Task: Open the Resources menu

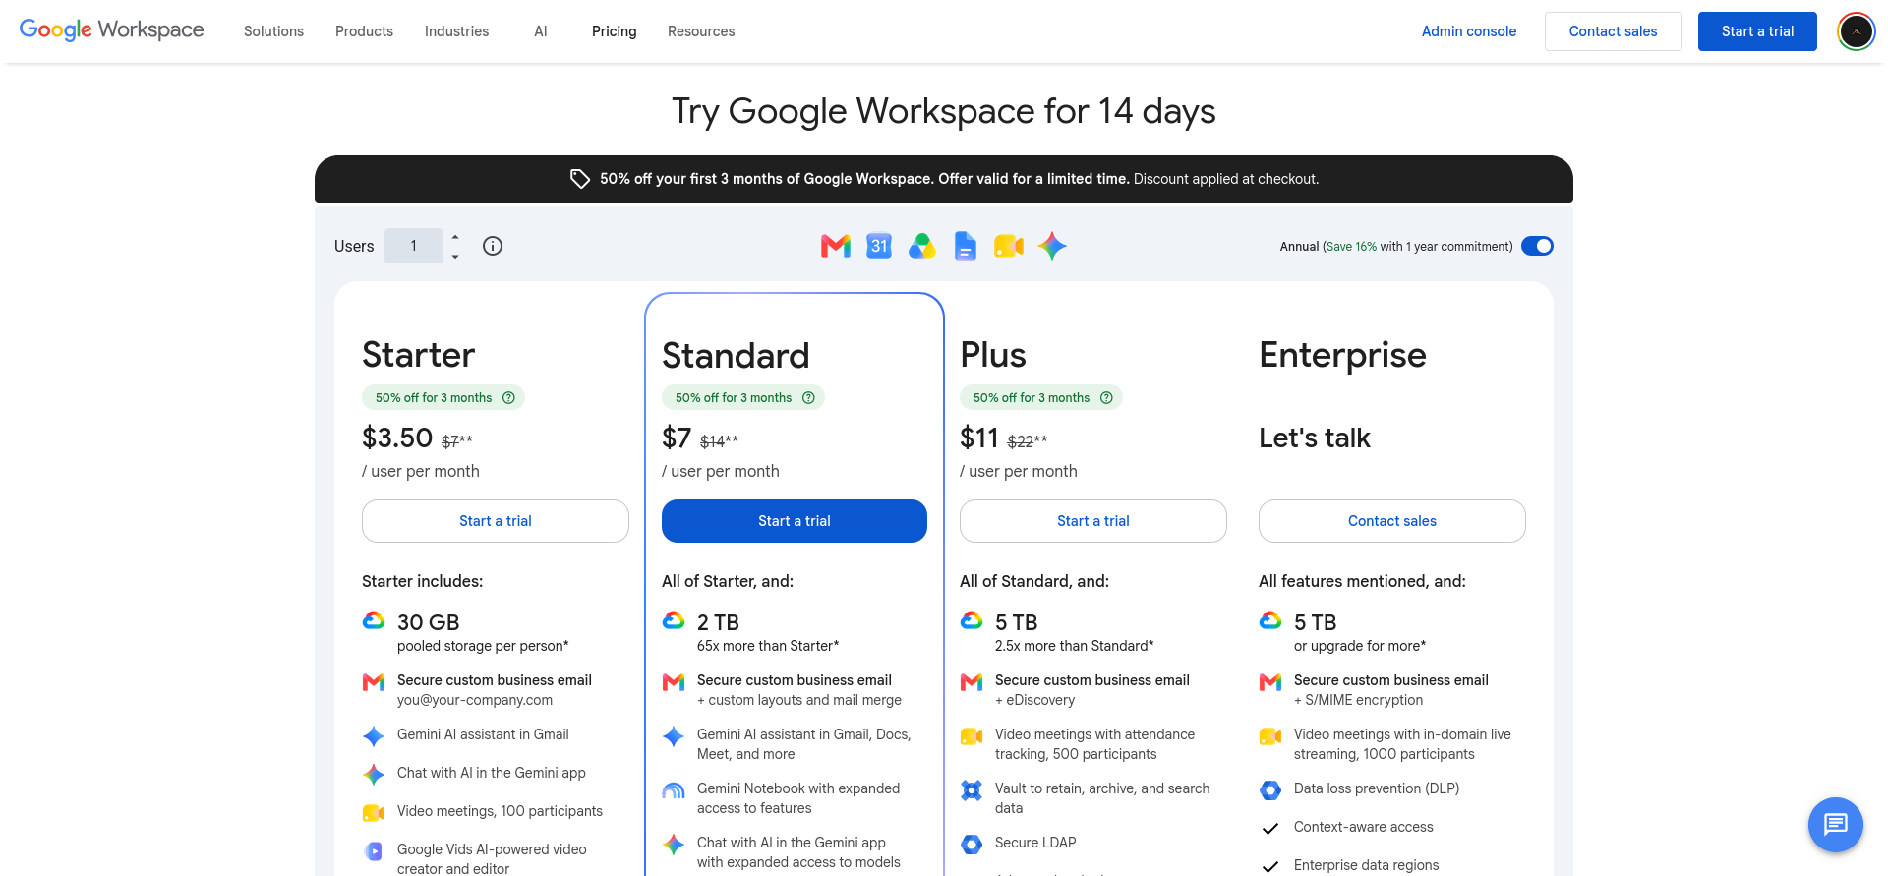Action: (701, 31)
